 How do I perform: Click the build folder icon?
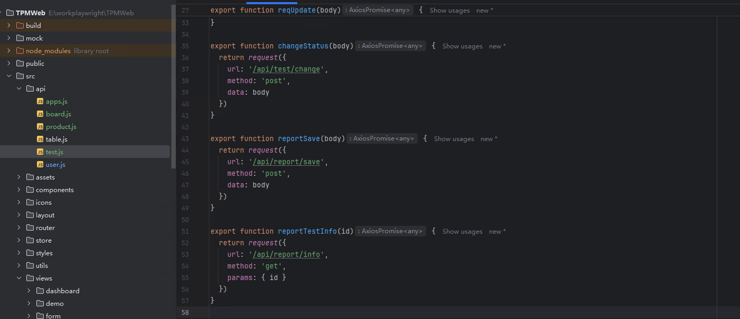(20, 25)
